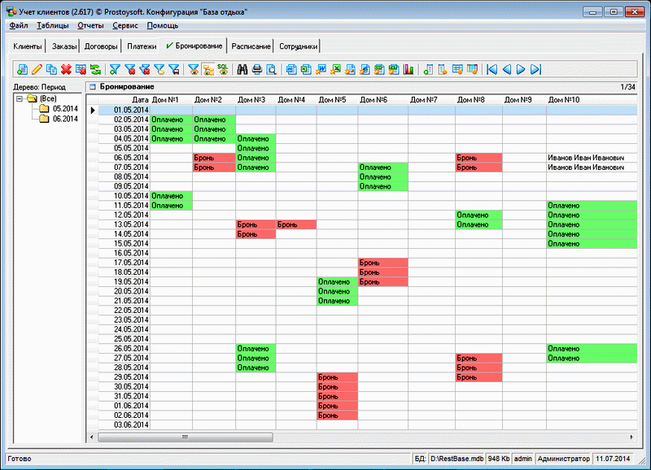Select the 05.2014 period folder
The height and width of the screenshot is (470, 651).
tap(63, 108)
